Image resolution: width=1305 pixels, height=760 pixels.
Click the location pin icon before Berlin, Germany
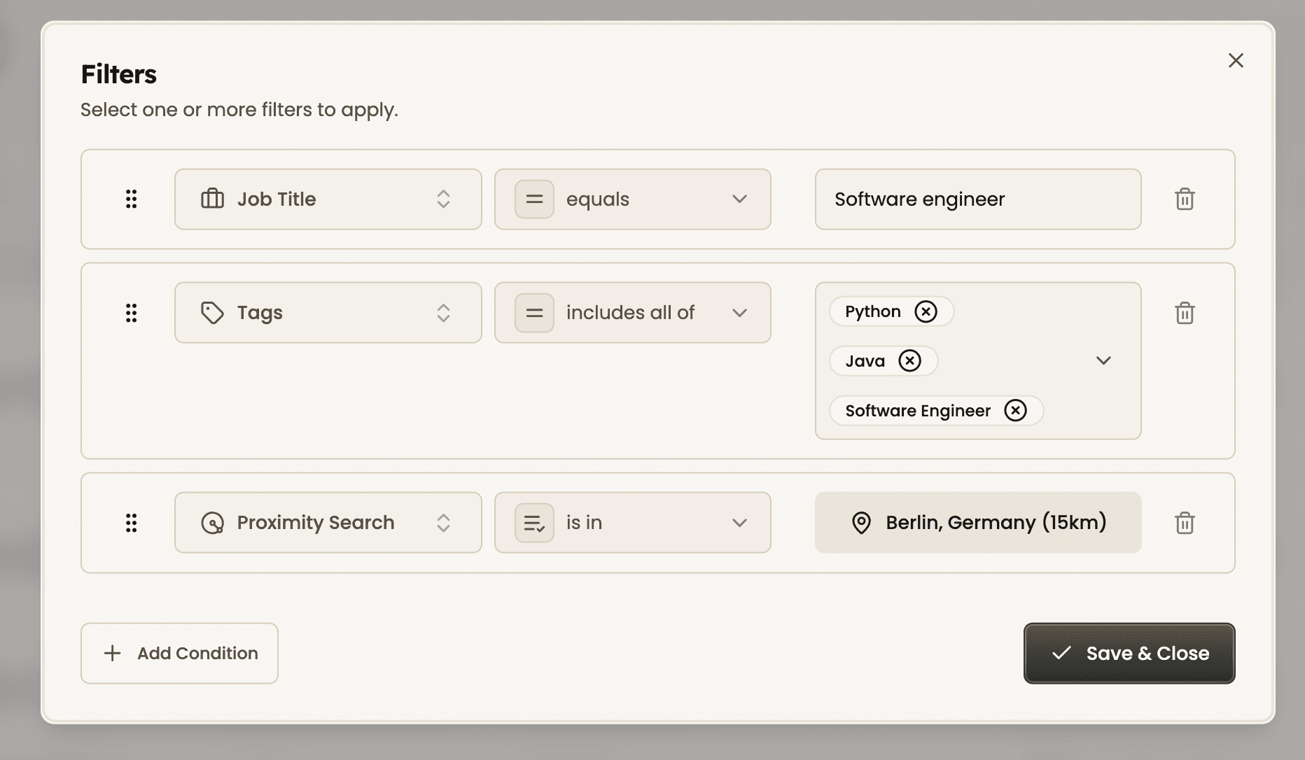860,522
